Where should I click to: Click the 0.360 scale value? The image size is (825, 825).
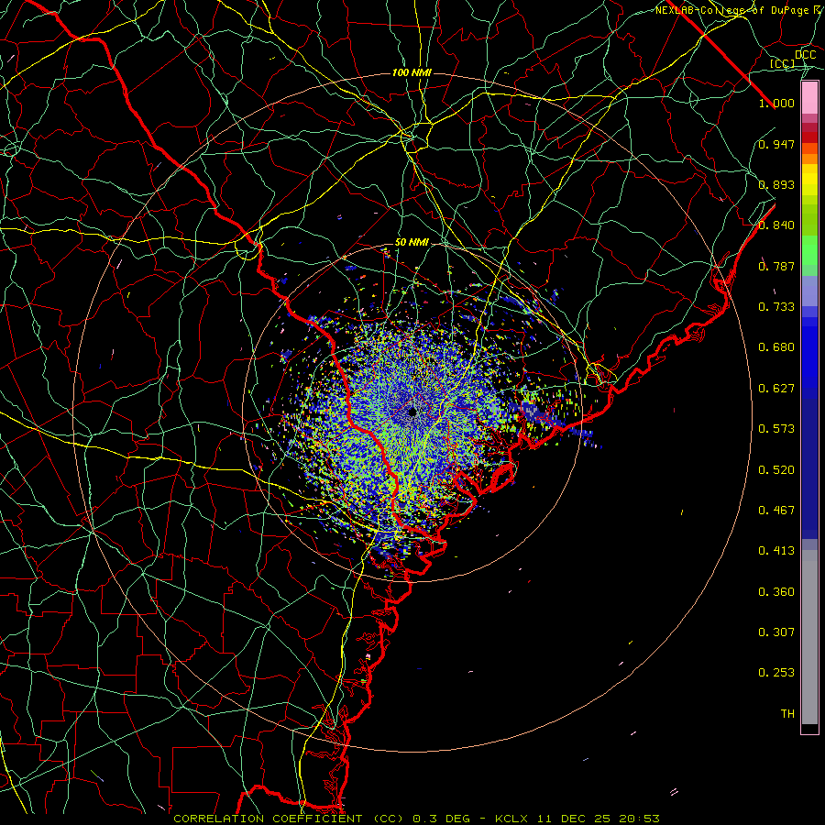[776, 592]
